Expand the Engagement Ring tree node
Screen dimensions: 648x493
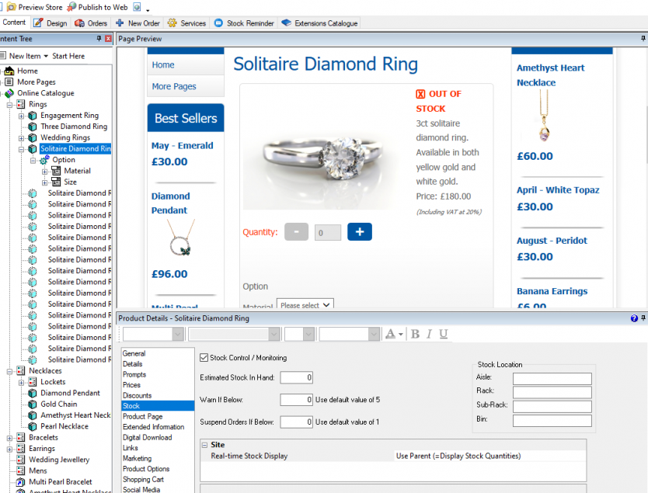[22, 116]
